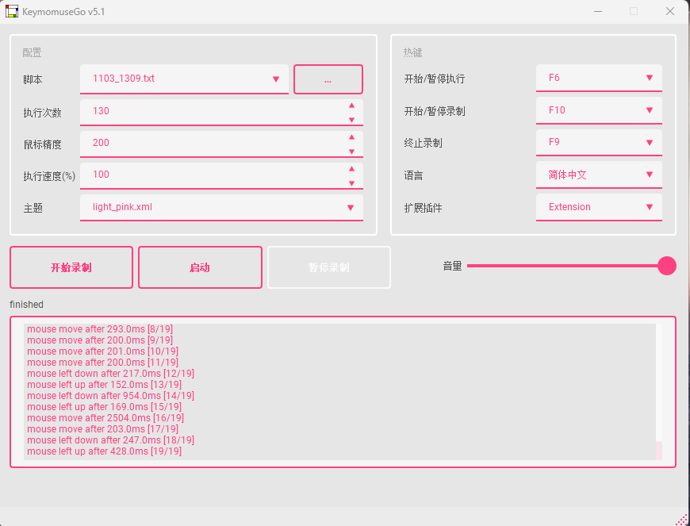Open the script dropdown showing 1103_1309.txt

click(184, 79)
